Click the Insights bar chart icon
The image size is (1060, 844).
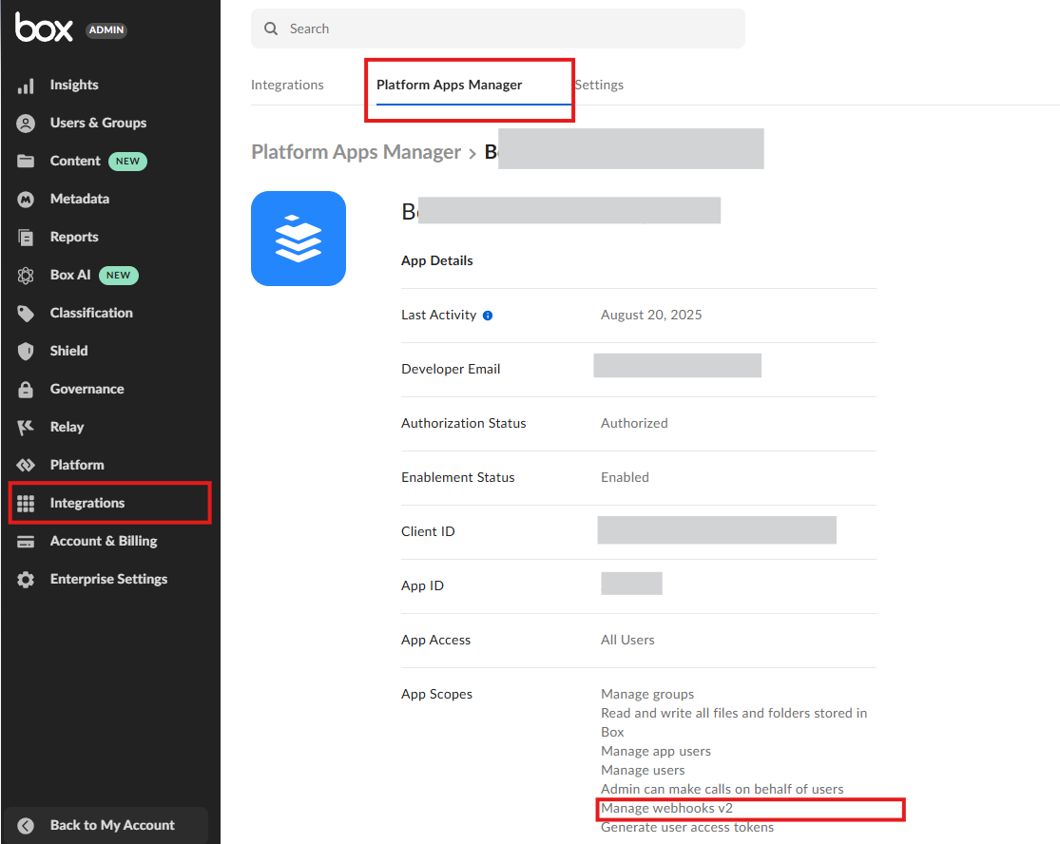click(x=27, y=86)
